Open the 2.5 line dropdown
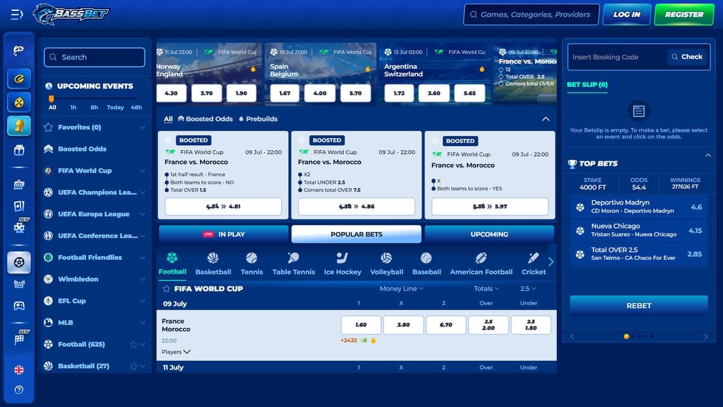 point(528,289)
